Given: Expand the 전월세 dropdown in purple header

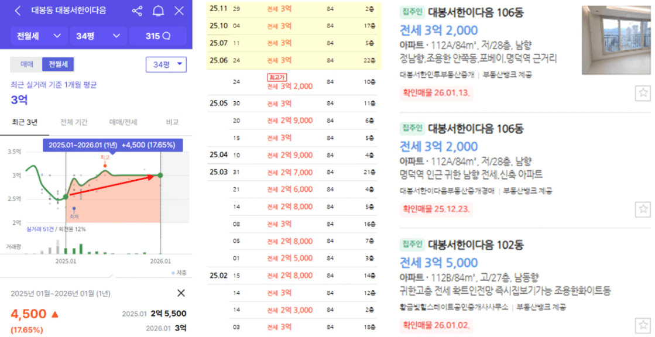Looking at the screenshot, I should pos(38,36).
